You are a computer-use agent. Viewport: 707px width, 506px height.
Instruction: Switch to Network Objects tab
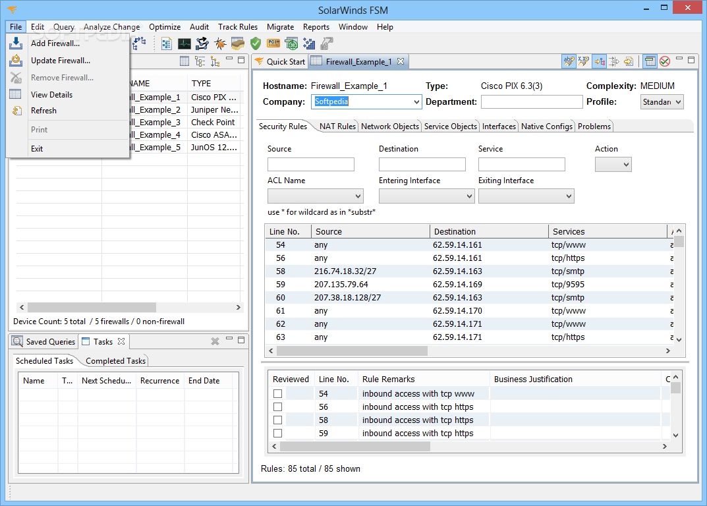(389, 126)
